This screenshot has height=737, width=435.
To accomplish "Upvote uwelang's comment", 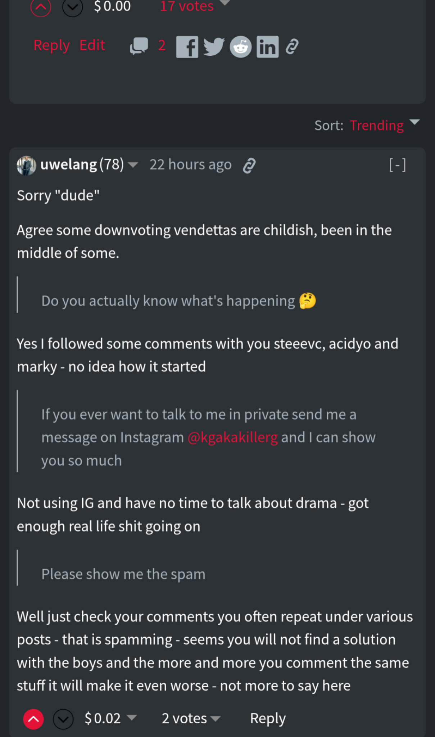I will tap(33, 719).
